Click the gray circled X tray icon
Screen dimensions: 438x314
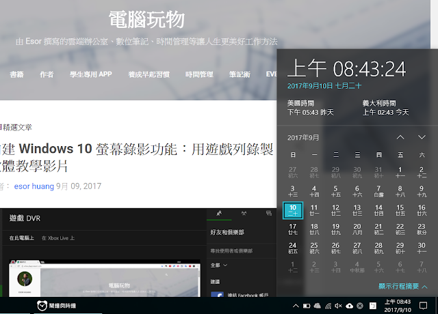click(x=360, y=306)
